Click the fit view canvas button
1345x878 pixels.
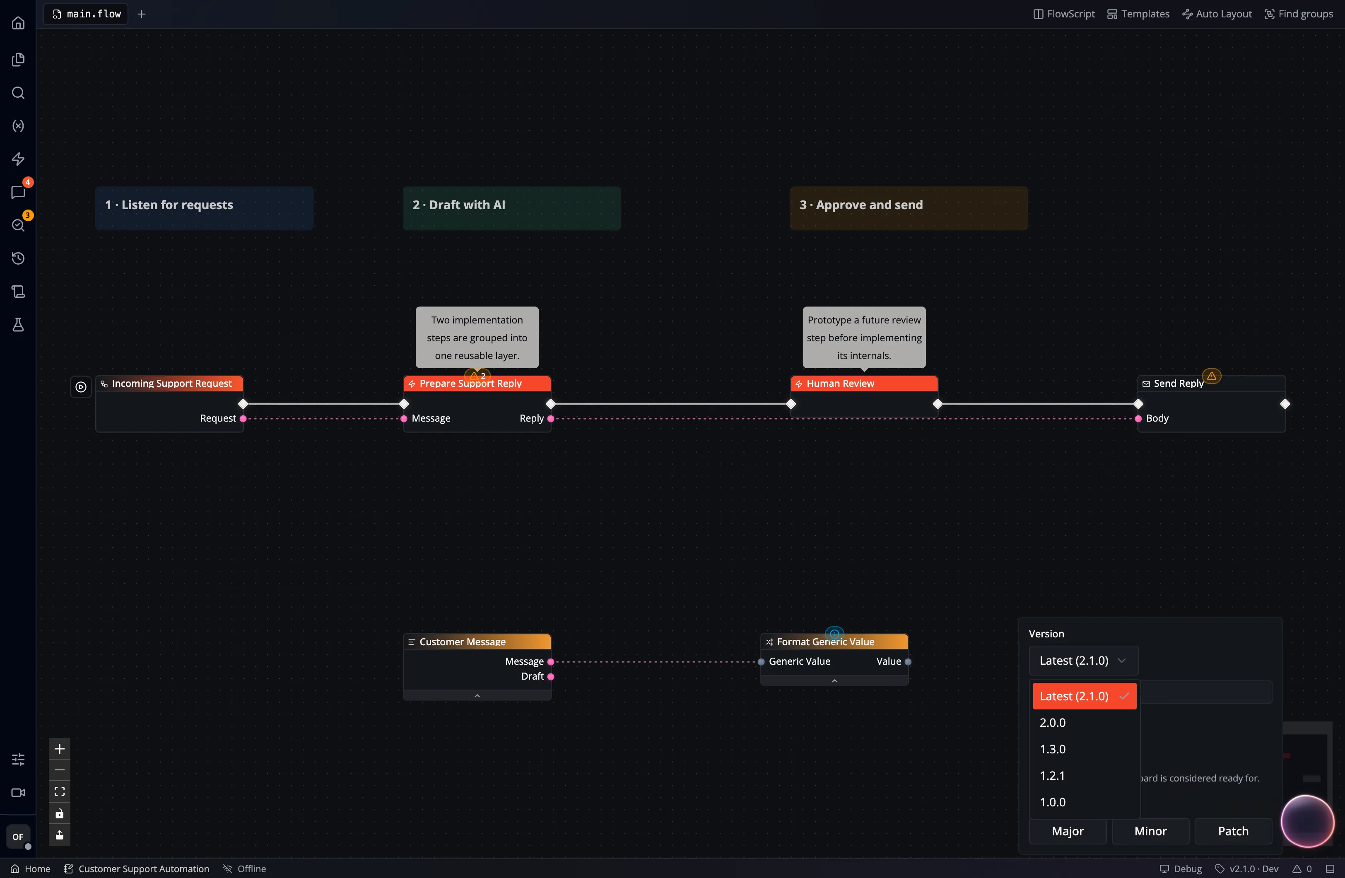tap(59, 791)
